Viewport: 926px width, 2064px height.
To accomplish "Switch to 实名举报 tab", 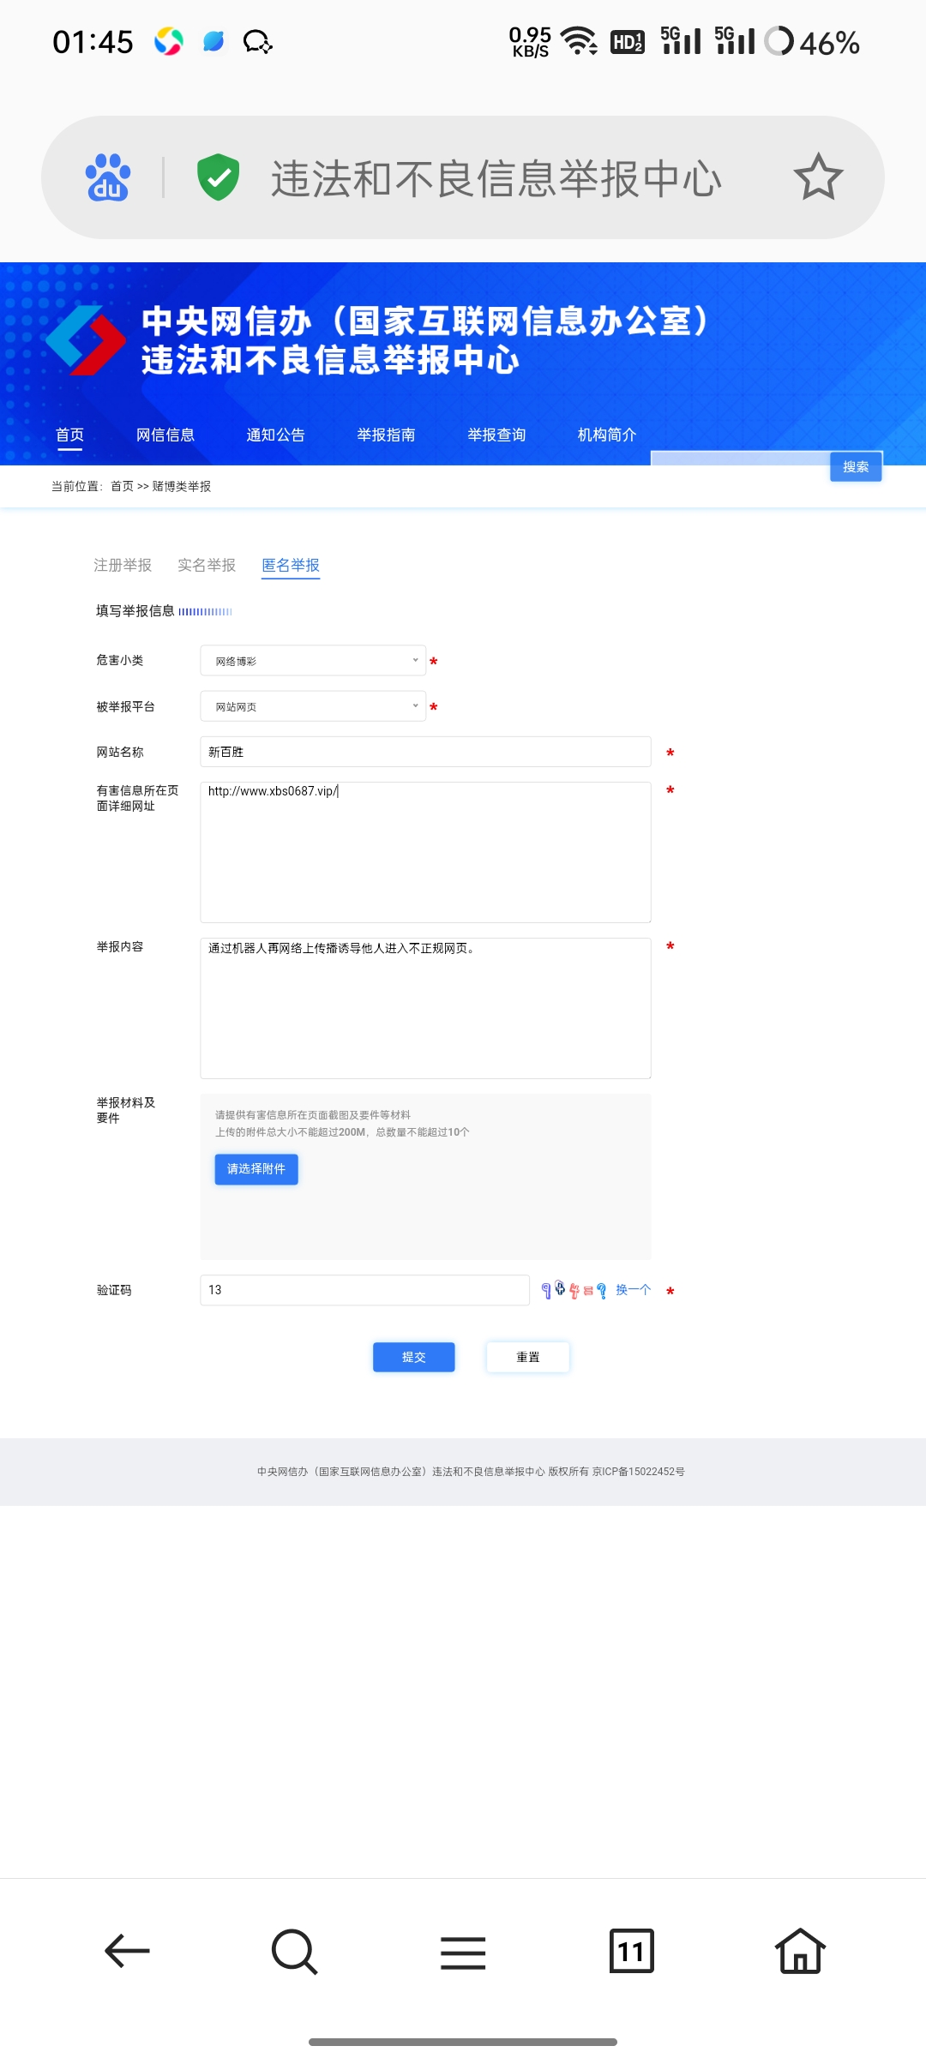I will point(207,565).
